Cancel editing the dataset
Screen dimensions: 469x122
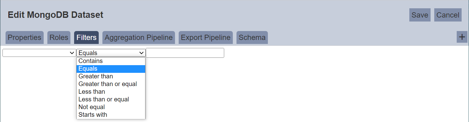pyautogui.click(x=448, y=15)
